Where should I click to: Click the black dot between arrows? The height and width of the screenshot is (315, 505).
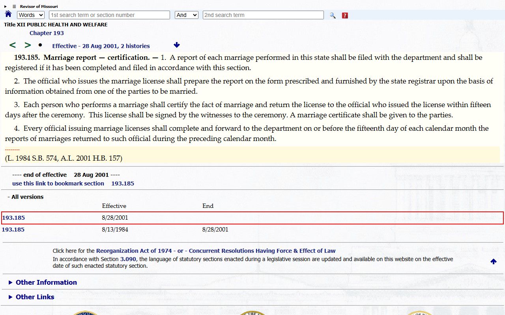point(40,45)
